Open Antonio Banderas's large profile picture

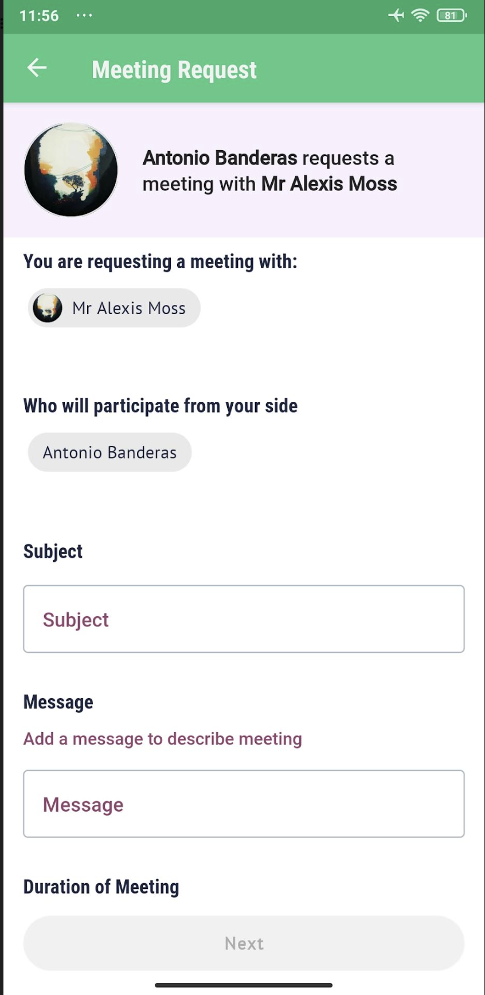pos(71,170)
